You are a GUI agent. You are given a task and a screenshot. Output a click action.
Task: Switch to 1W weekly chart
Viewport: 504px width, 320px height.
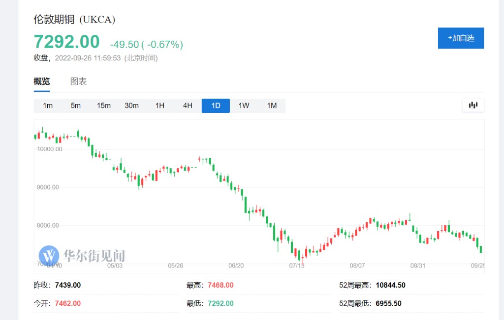point(244,106)
